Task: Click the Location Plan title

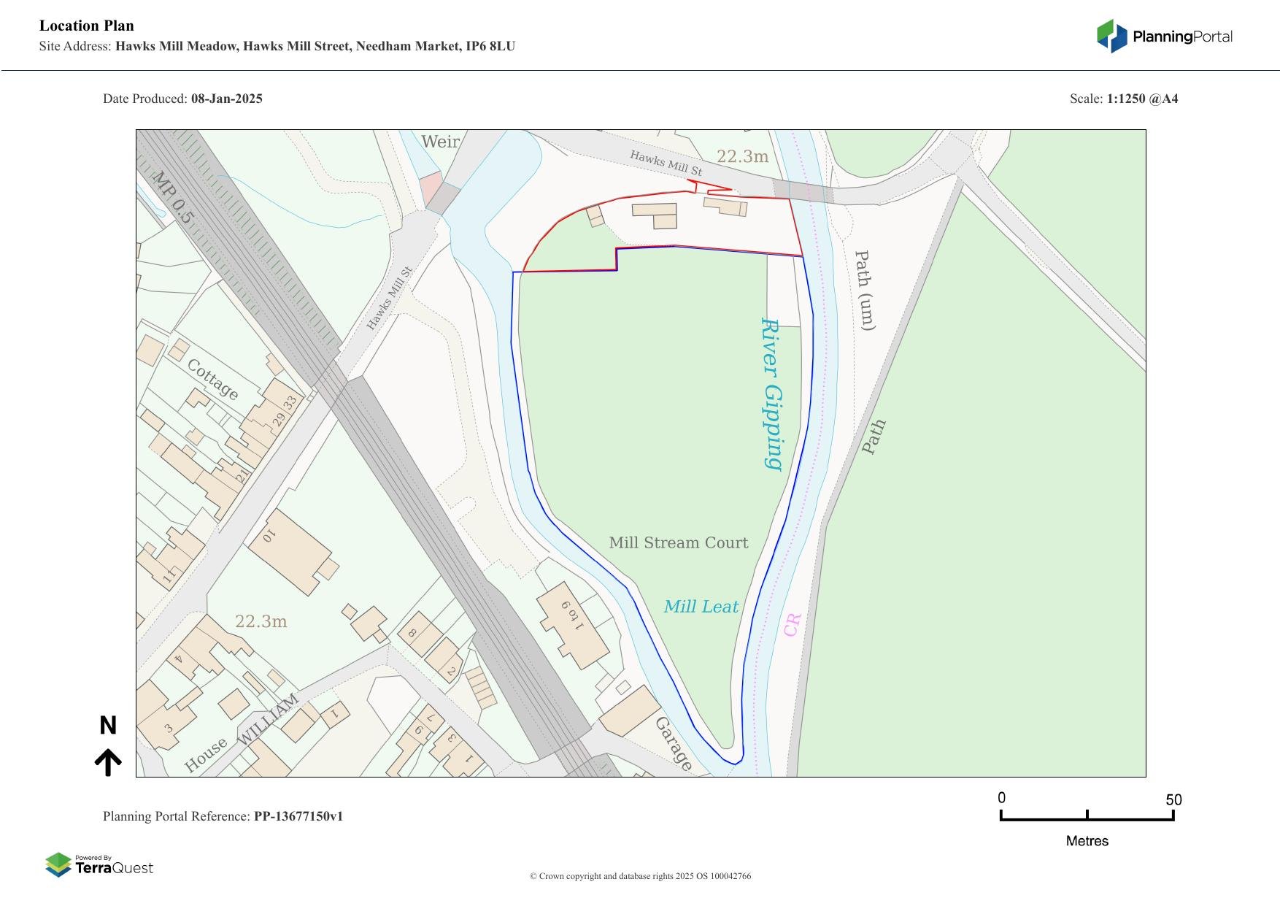Action: click(87, 26)
